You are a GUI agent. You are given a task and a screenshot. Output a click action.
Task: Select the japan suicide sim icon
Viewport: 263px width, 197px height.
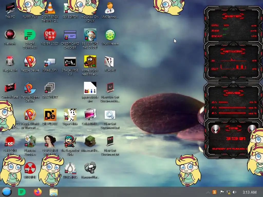[90, 92]
